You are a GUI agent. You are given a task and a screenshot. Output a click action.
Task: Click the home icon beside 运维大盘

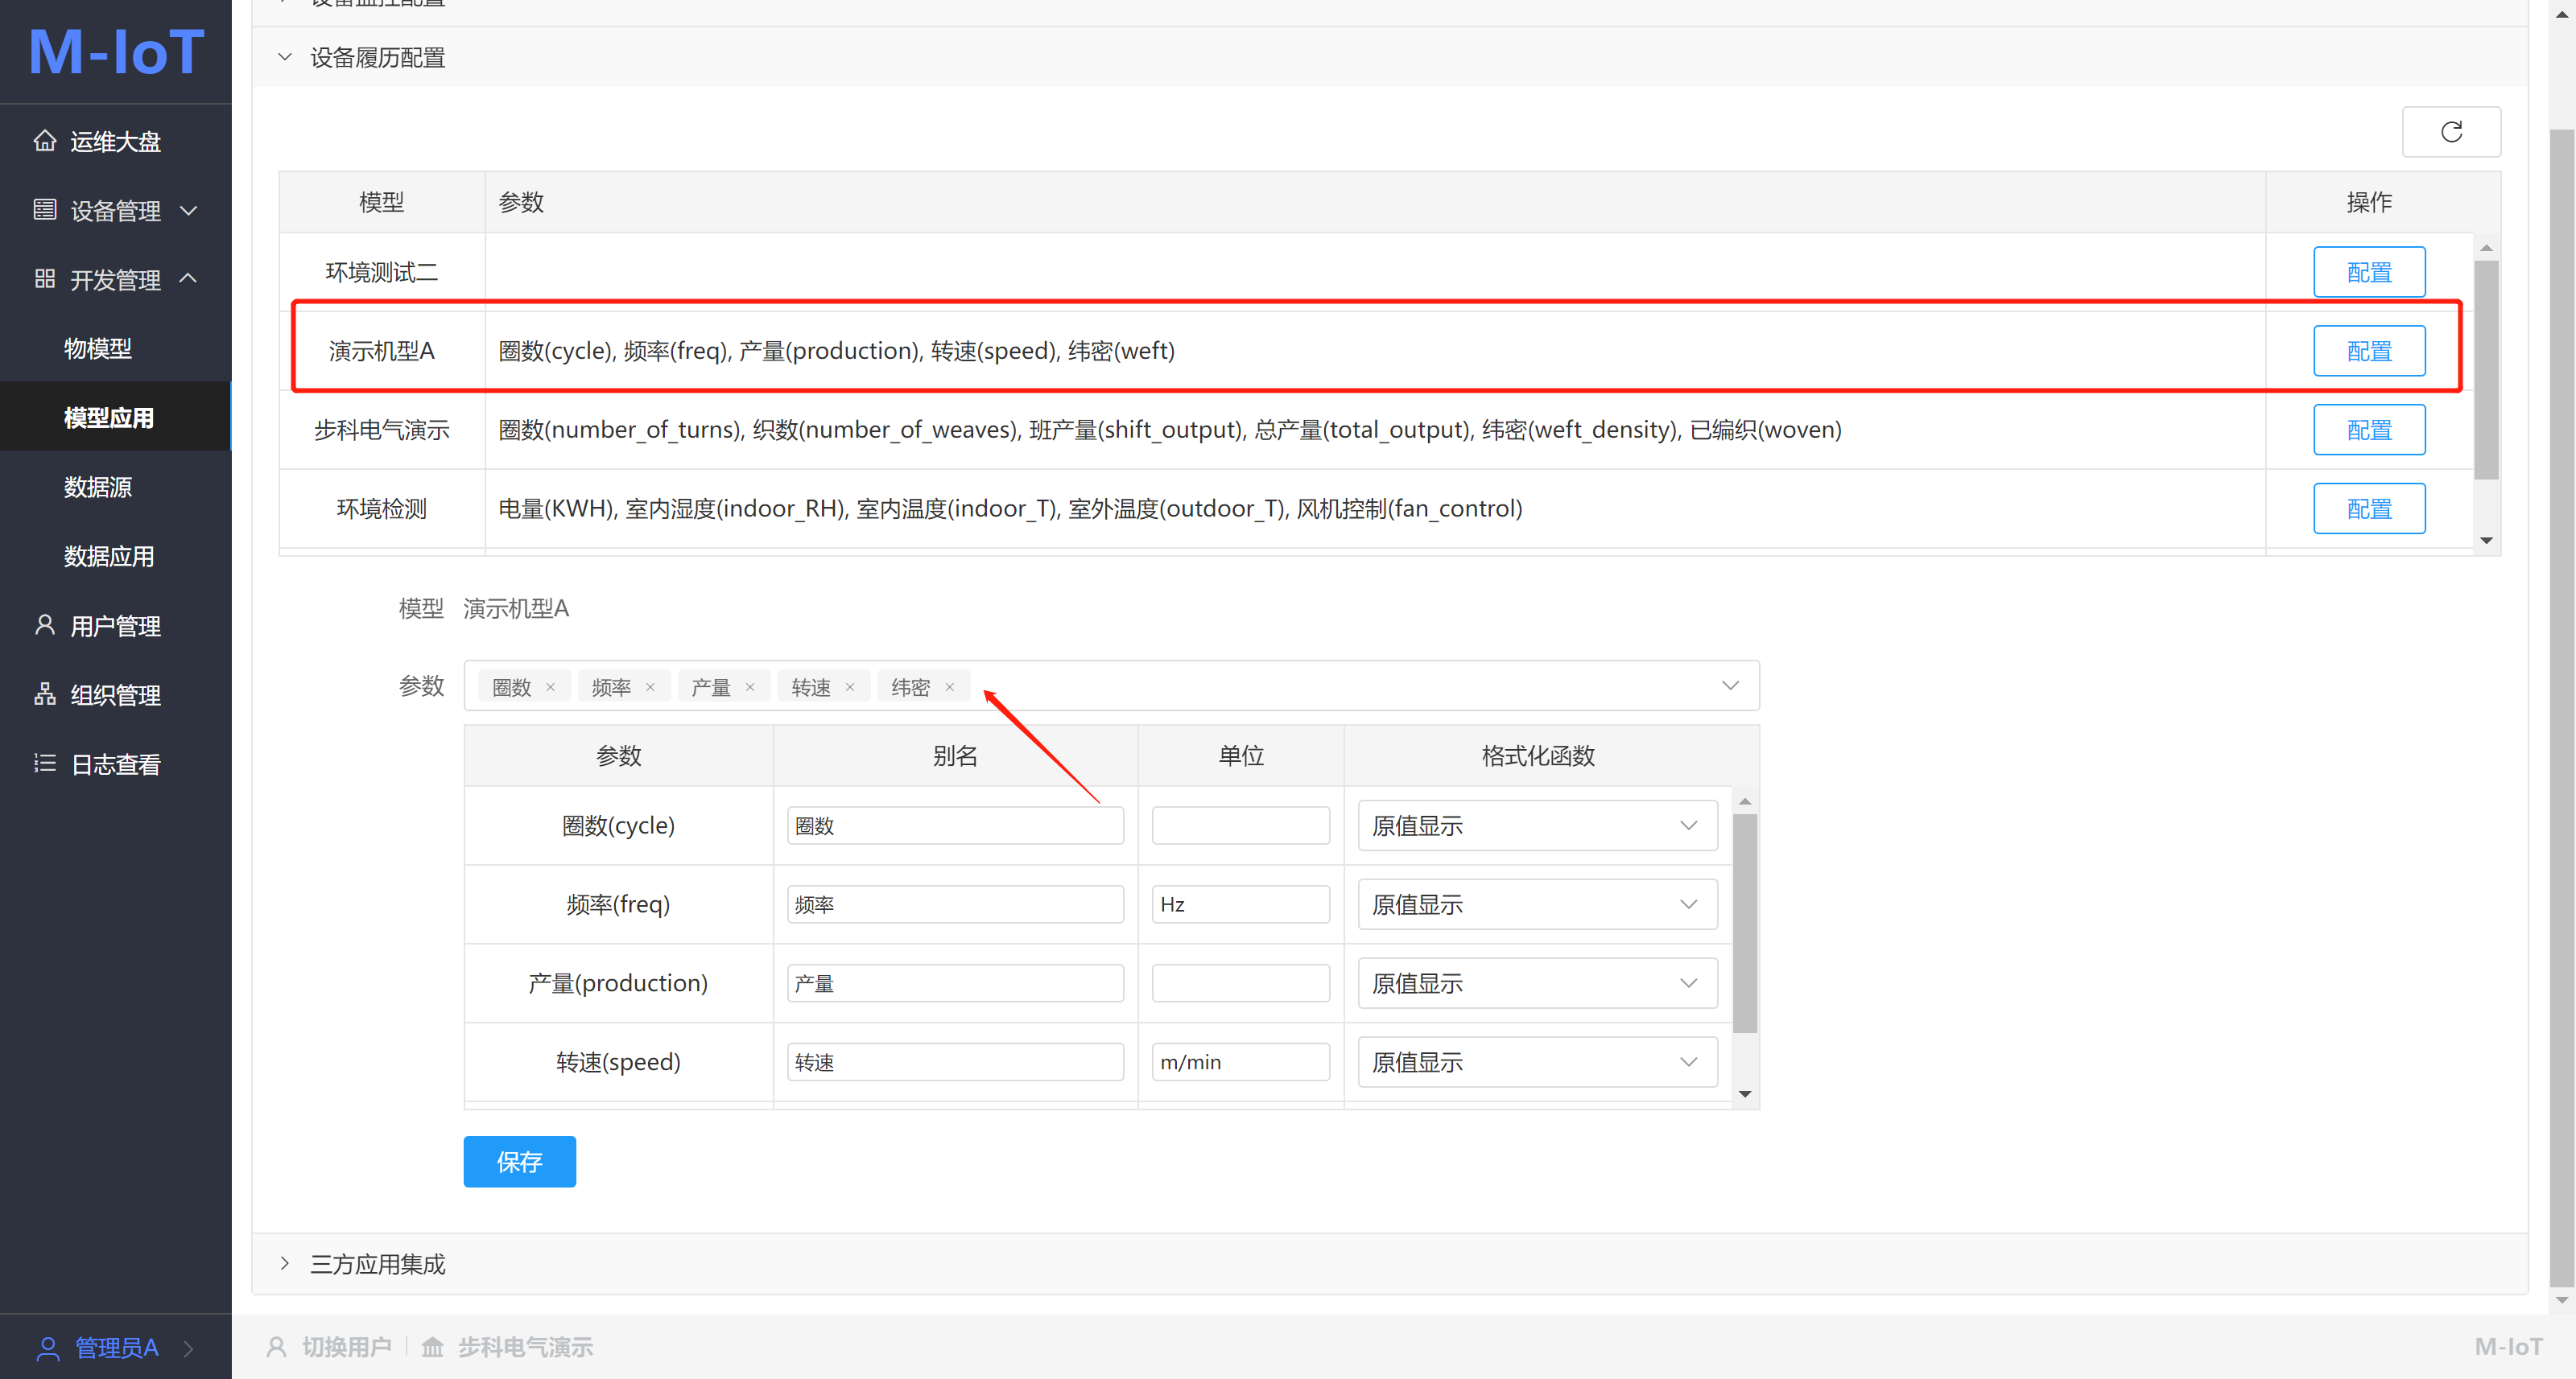click(45, 141)
